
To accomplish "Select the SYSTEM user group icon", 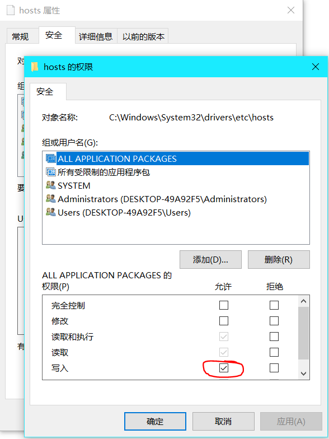I will click(x=50, y=185).
